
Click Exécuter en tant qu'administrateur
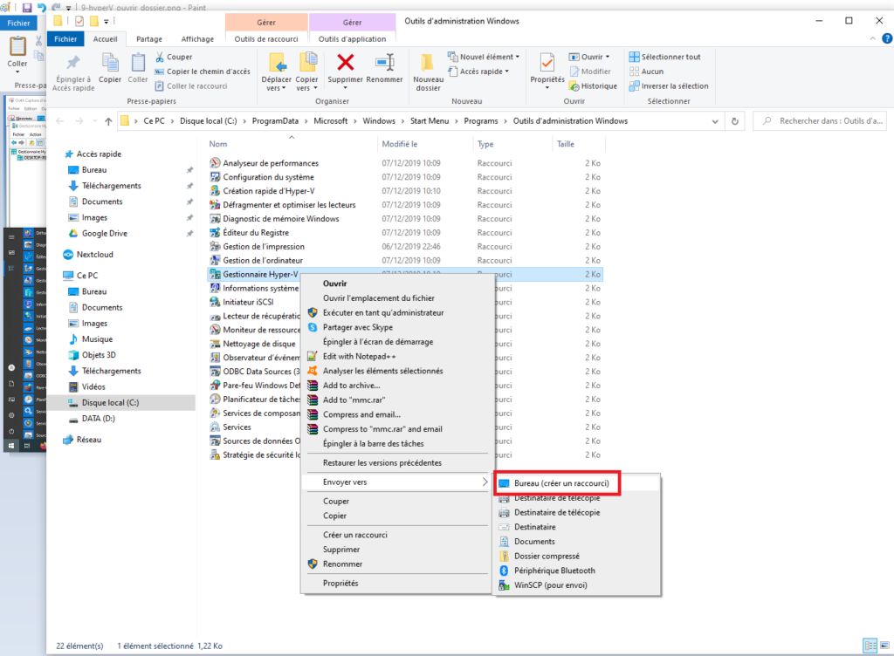(383, 312)
